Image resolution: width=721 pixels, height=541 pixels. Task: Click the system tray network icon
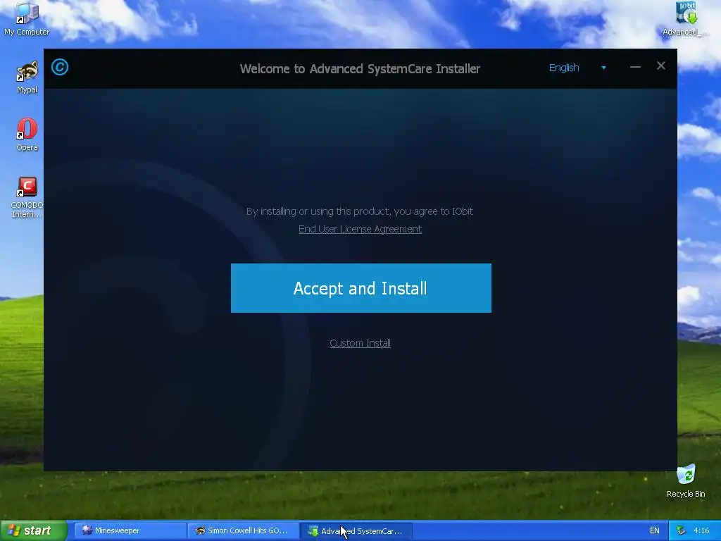pos(681,530)
